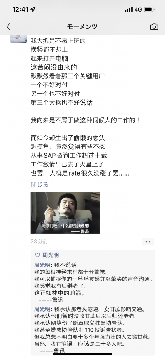Open 周光明 name on second comment
The width and height of the screenshot is (165, 358).
[x=42, y=309]
